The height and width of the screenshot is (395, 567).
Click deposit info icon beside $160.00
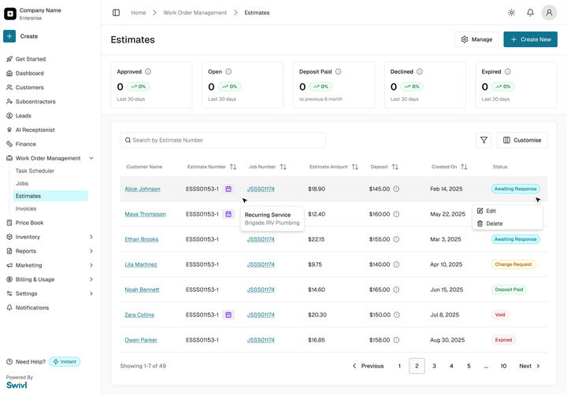396,214
